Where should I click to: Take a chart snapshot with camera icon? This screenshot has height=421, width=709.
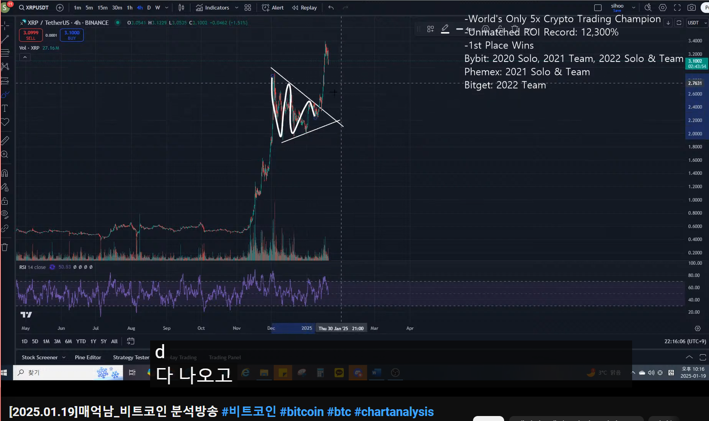click(691, 8)
